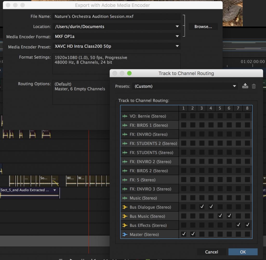
Task: Click the Bus Dialogue track icon
Action: (x=125, y=207)
